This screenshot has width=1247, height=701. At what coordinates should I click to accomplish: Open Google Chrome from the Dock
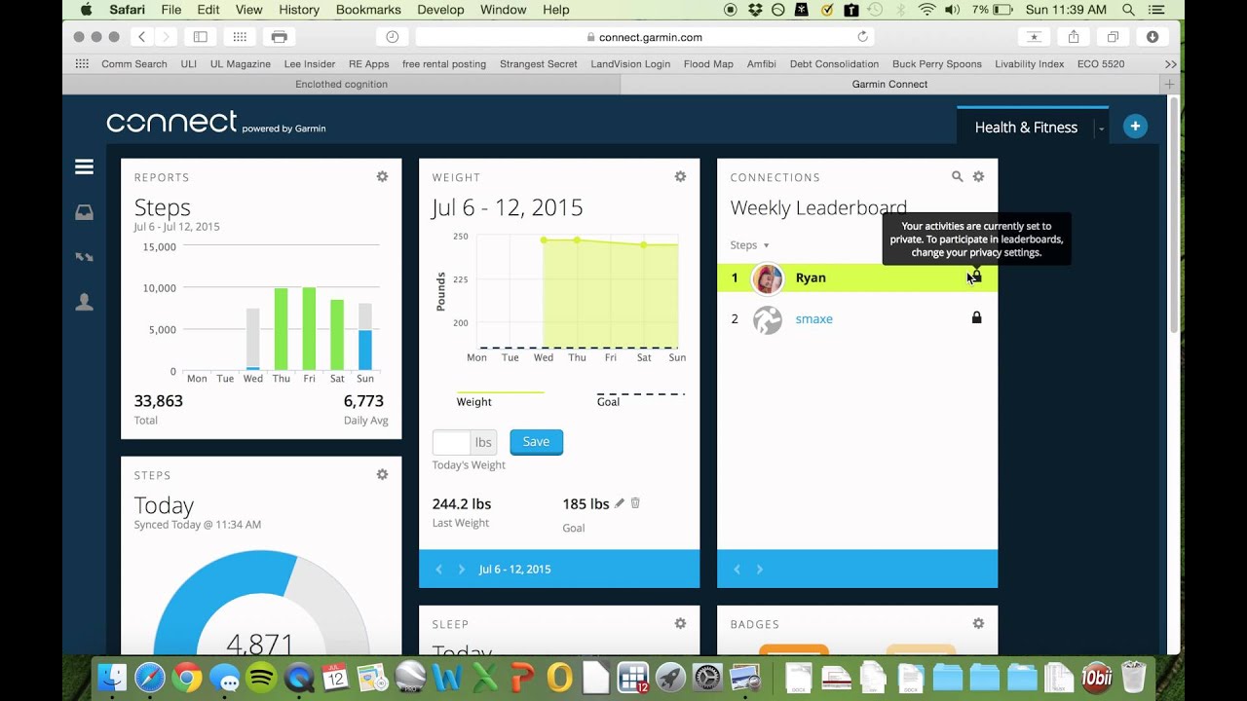point(187,677)
